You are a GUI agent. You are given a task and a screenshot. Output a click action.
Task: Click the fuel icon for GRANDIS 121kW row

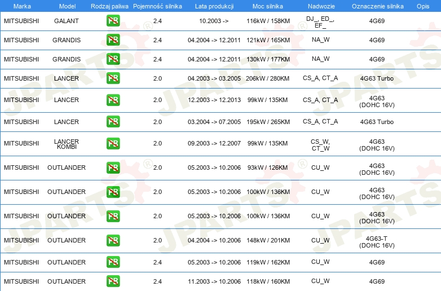click(x=113, y=40)
